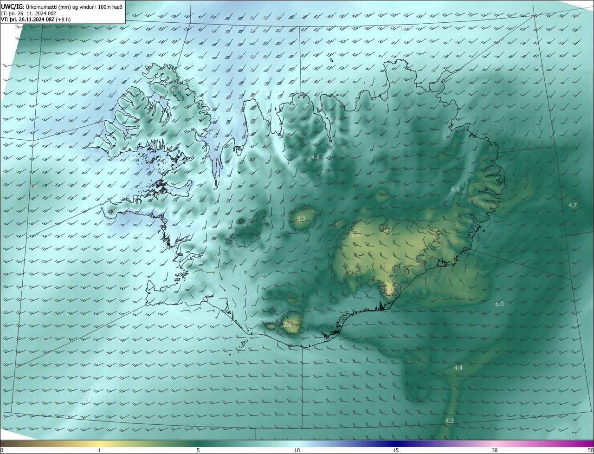Click the colour scale tick labelled 0
The image size is (594, 454).
coord(2,450)
